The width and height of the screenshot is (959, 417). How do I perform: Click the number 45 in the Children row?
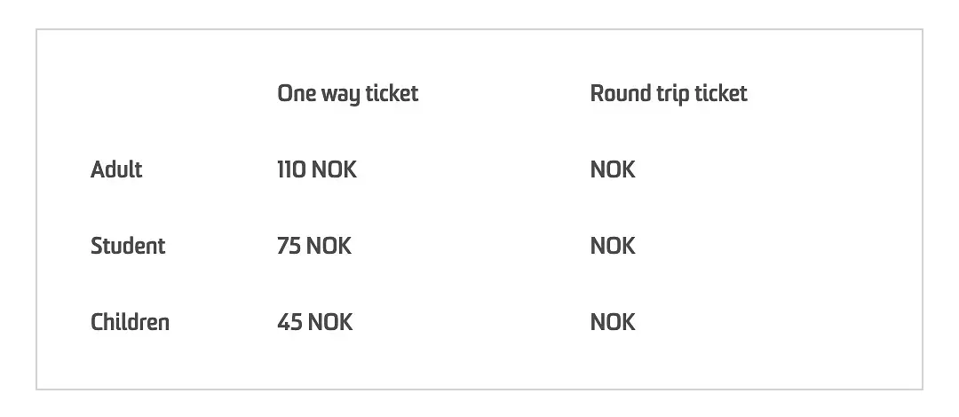pos(289,322)
